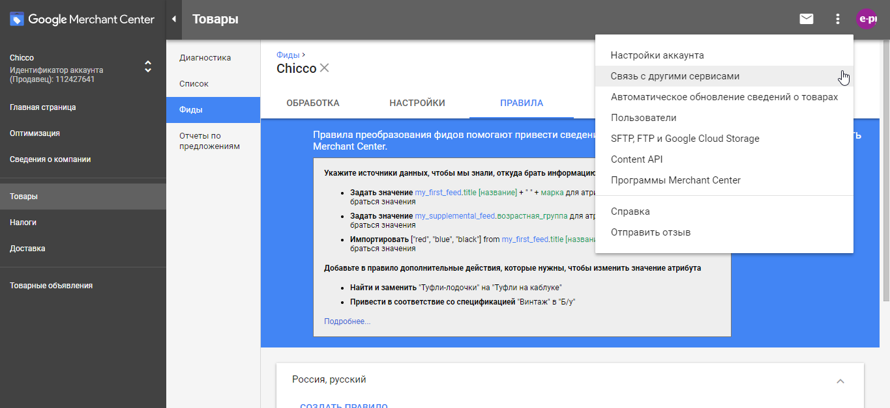
Task: Click the Google Merchant Center logo icon
Action: click(x=17, y=19)
